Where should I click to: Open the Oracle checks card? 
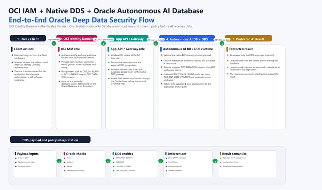click(83, 164)
